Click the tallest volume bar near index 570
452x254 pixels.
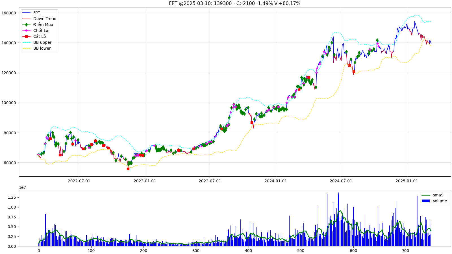[x=339, y=219]
